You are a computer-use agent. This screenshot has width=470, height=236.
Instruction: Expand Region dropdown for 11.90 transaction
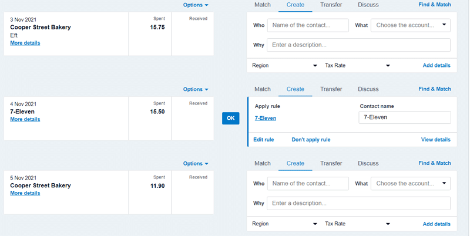(x=284, y=224)
